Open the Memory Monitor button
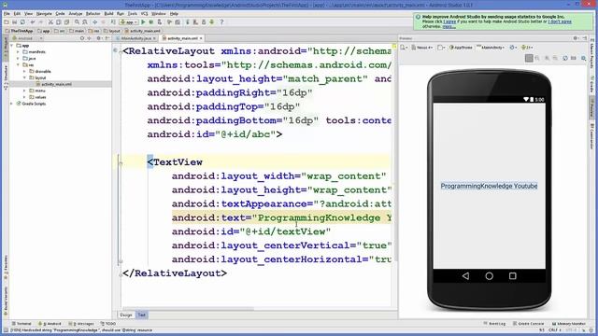Viewport: 598px width, 336px height. pos(569,324)
